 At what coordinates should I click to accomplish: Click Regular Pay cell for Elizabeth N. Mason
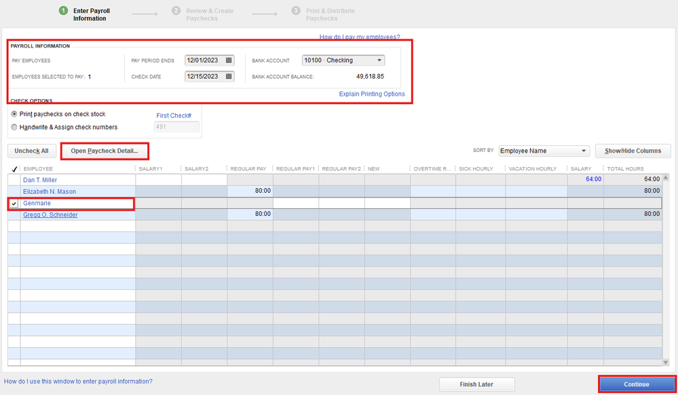(x=250, y=191)
